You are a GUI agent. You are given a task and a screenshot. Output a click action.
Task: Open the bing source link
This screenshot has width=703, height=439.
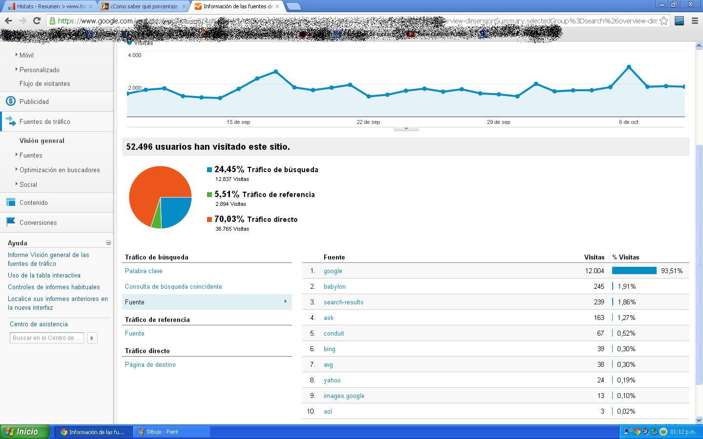(330, 349)
